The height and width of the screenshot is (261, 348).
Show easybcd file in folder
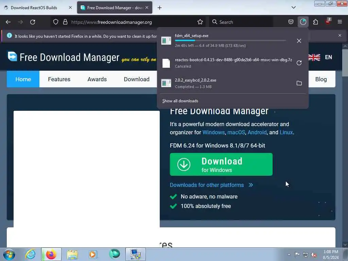[299, 83]
